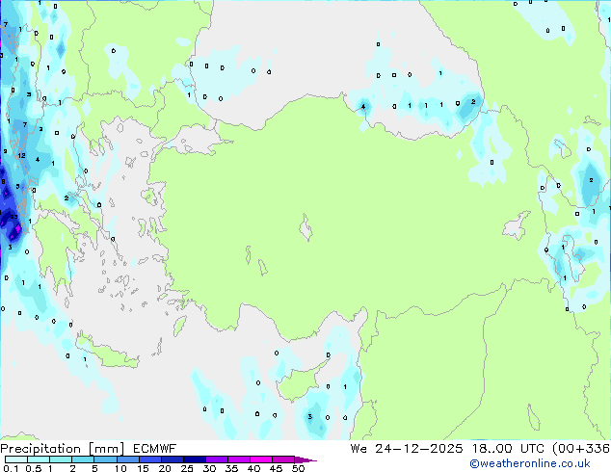611x472 pixels.
Task: Click legend scale value '50'
Action: 299,468
